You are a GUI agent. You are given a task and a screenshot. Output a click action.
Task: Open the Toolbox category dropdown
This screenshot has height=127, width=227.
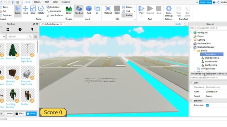[x=2, y=37]
